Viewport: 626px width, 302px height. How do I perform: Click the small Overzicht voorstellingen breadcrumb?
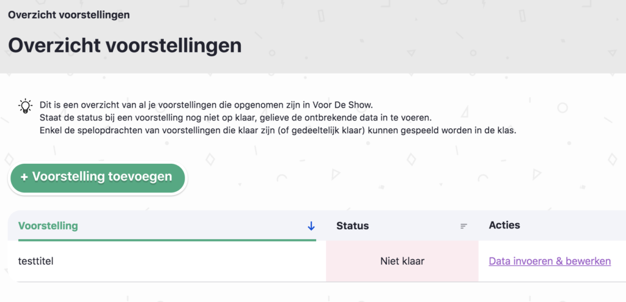pos(68,15)
